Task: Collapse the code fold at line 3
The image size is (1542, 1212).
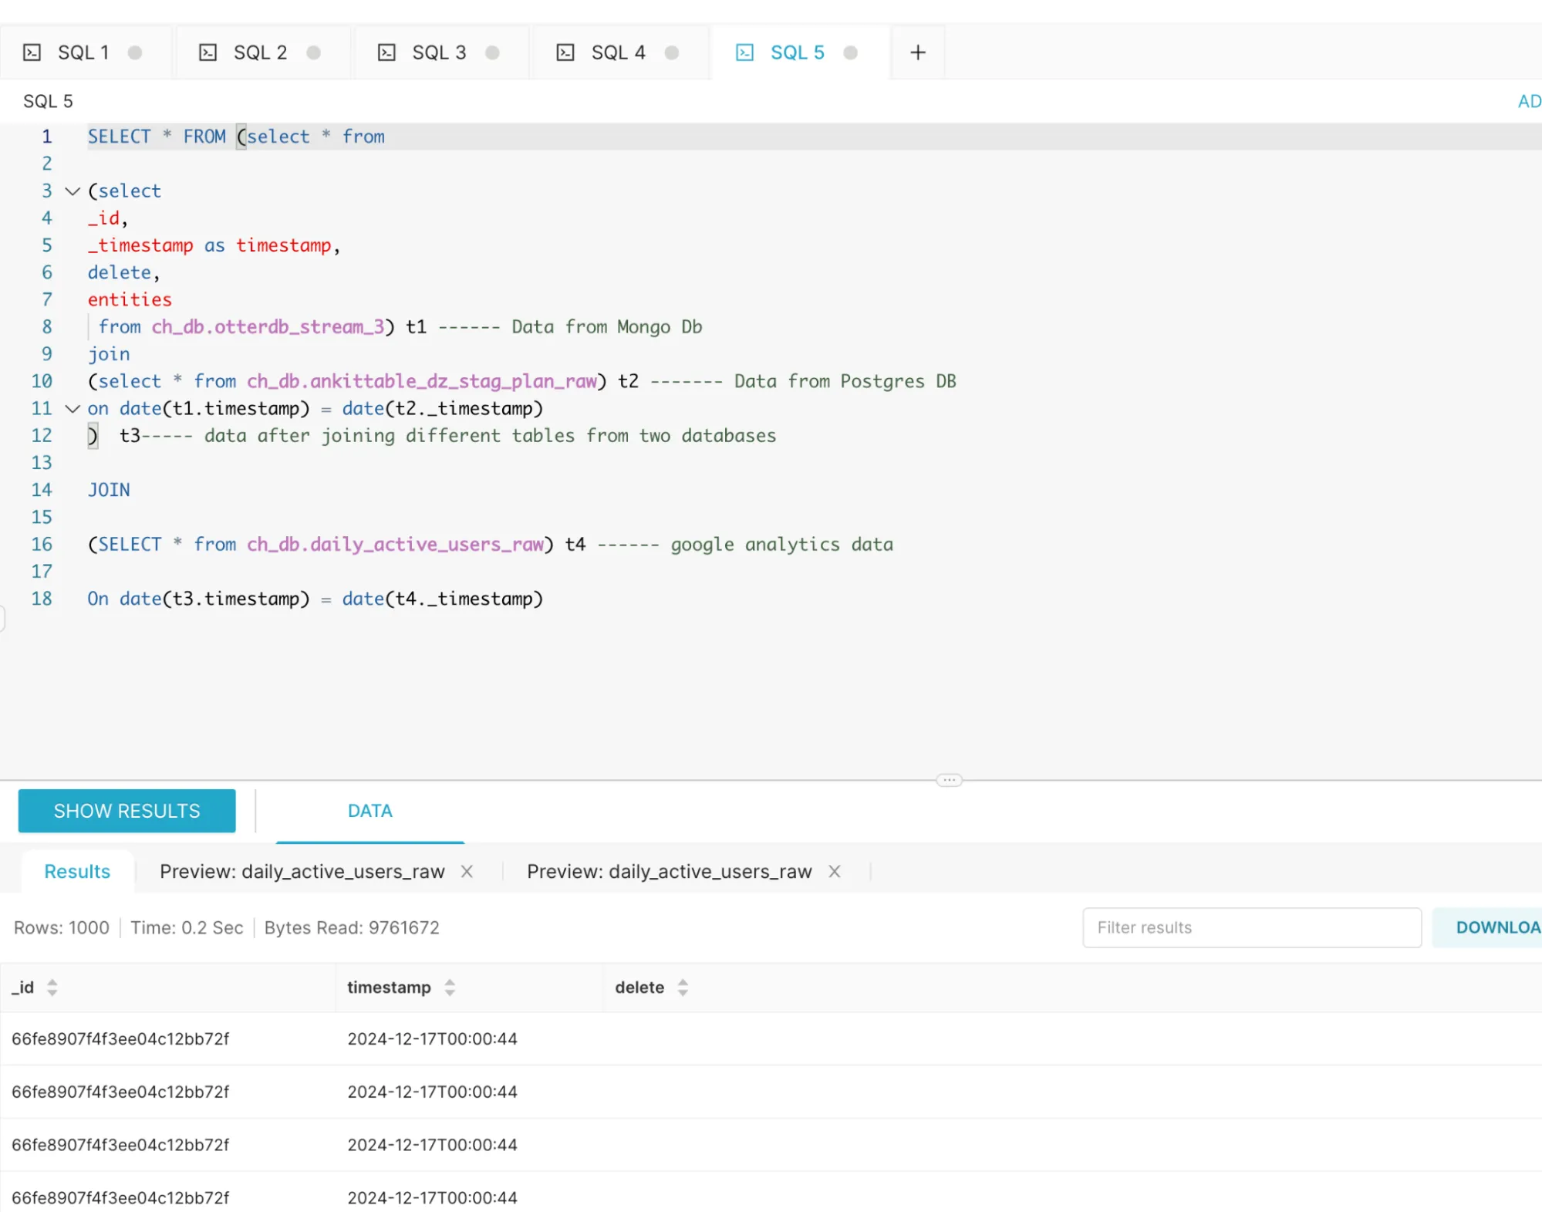Action: [x=73, y=191]
